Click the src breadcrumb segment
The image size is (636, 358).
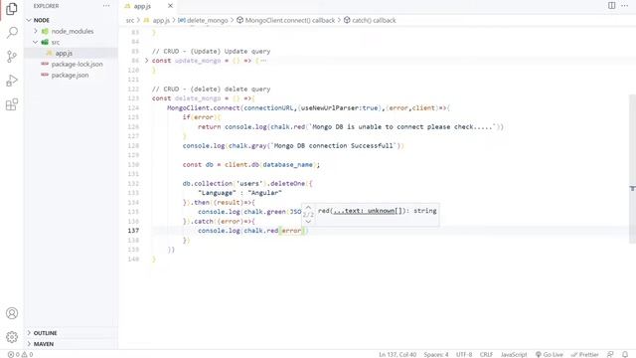coord(130,20)
